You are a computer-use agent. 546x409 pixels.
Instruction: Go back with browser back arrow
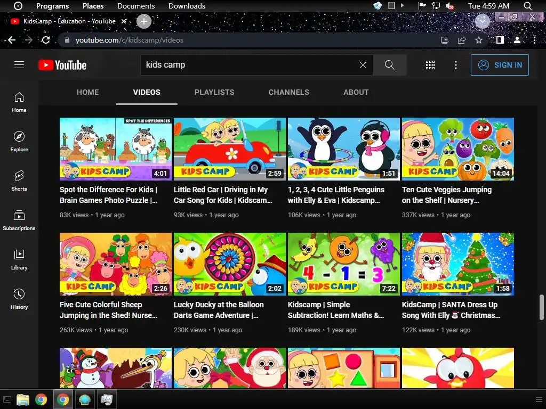(12, 40)
